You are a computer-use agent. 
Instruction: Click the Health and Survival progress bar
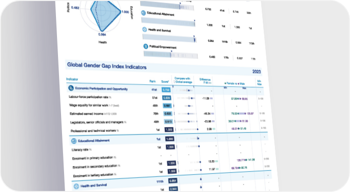coord(169,38)
